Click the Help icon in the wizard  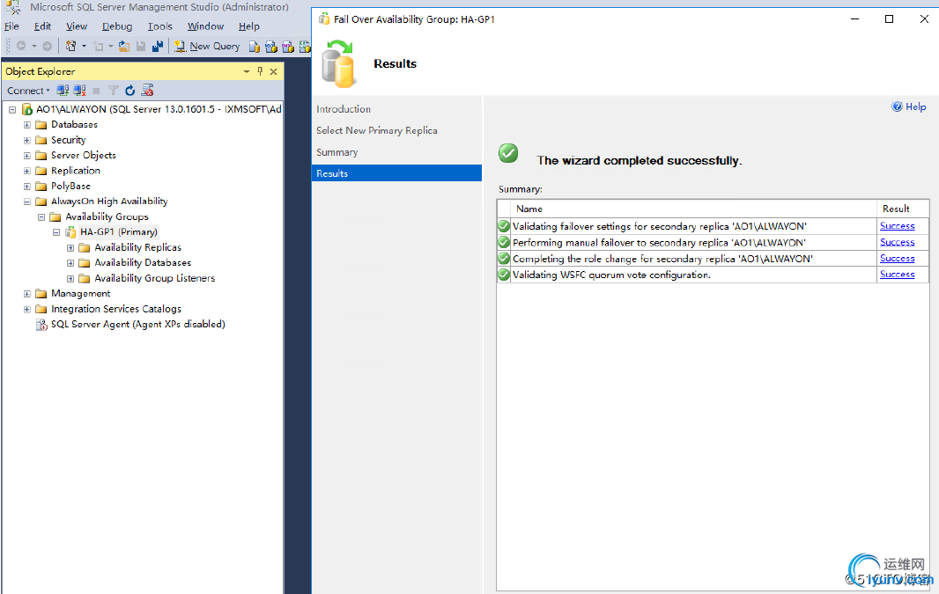[908, 106]
